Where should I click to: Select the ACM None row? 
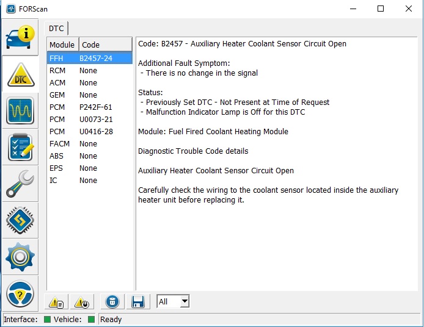(90, 82)
